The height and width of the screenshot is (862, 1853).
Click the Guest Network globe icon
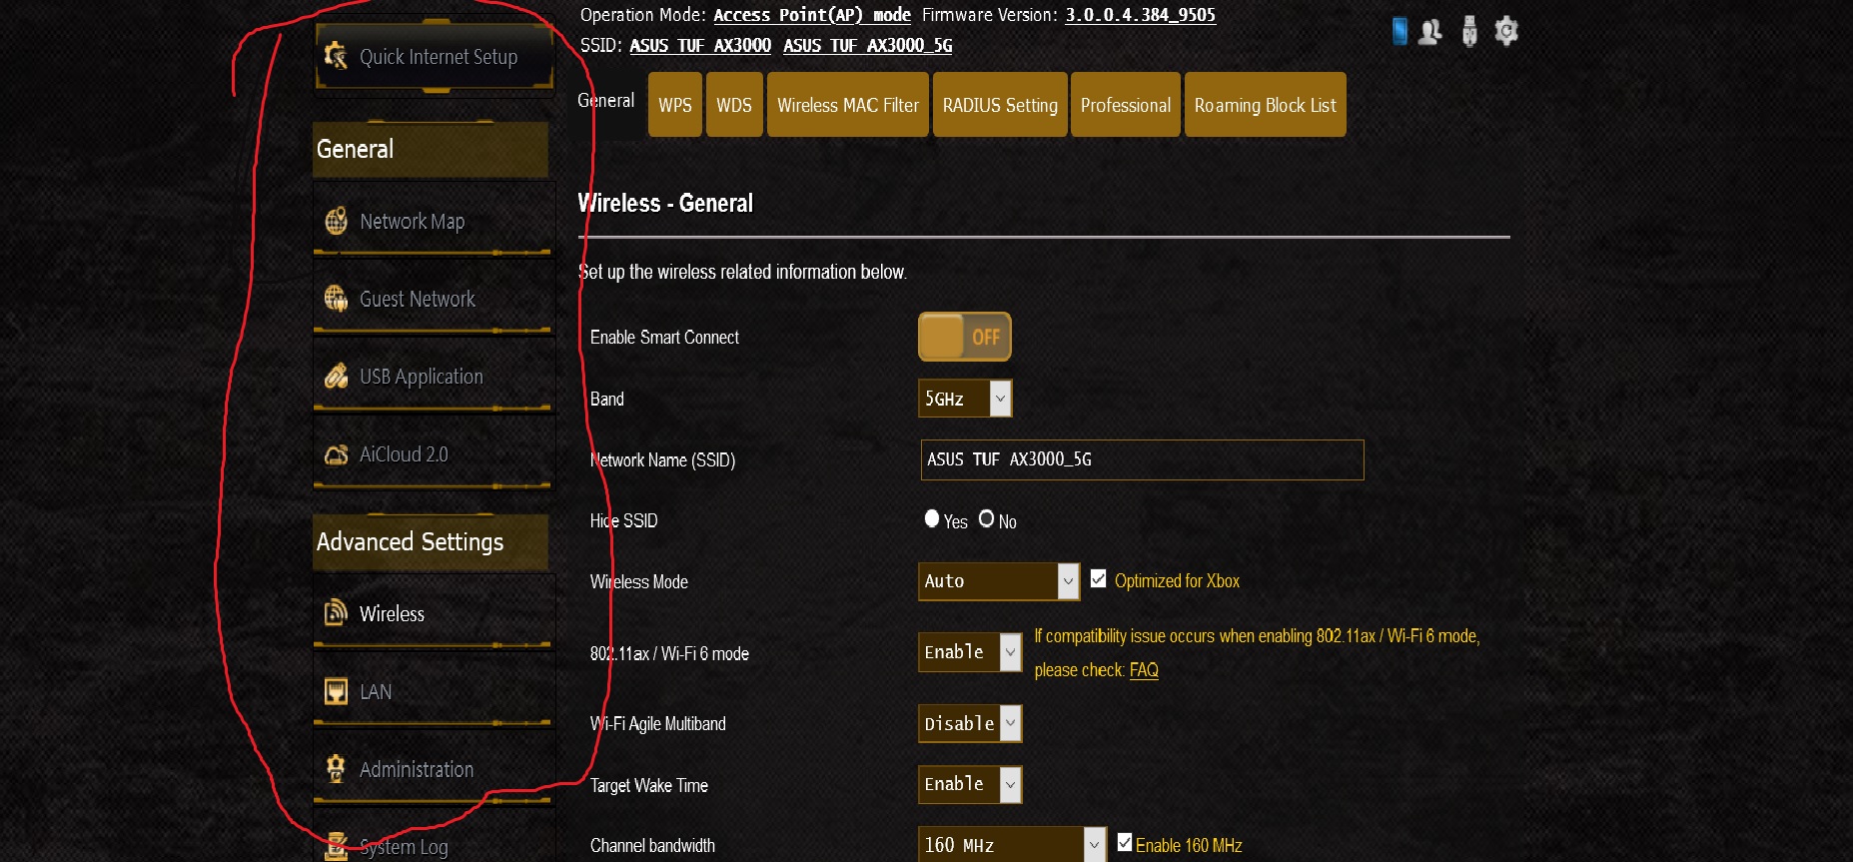point(337,298)
